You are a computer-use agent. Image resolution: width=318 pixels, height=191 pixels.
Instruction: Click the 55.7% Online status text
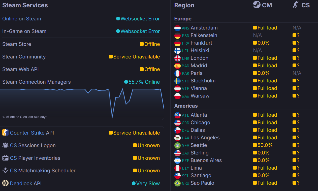144,82
